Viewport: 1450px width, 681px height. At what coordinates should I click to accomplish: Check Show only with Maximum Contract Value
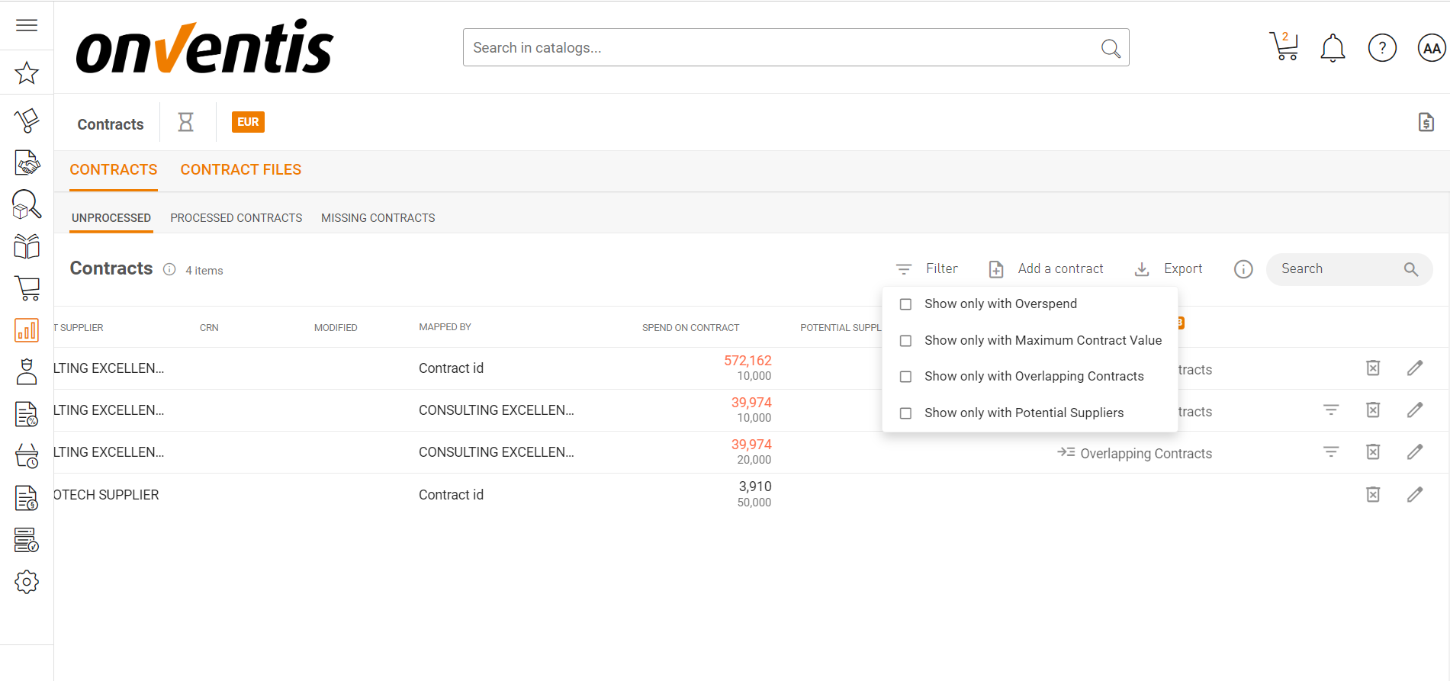point(905,341)
